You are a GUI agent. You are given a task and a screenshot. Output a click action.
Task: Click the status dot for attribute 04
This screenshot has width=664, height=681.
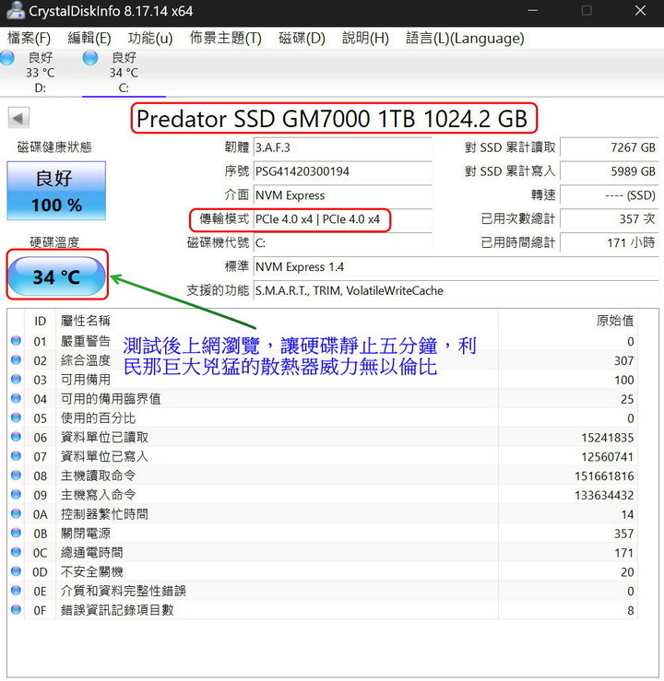[x=16, y=398]
